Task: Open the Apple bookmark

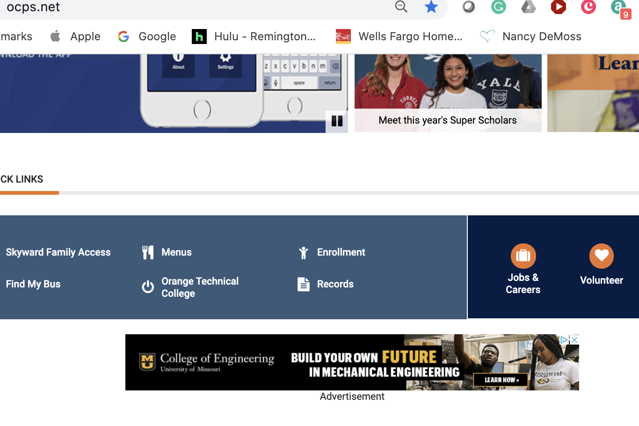Action: point(75,37)
